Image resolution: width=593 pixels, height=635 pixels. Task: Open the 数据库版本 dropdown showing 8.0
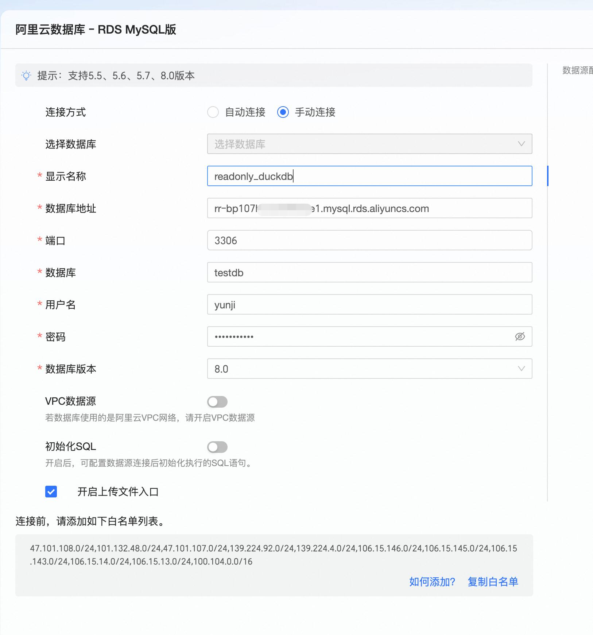click(x=369, y=369)
